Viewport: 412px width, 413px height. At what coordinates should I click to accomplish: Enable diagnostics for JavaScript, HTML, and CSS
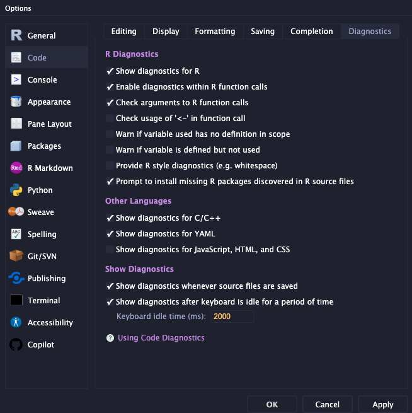click(110, 250)
